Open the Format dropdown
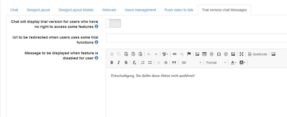Screen dimensions: 287x117 pos(216,63)
